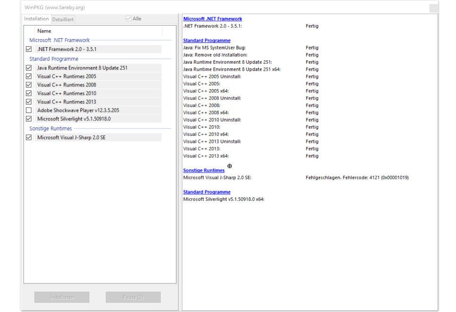Click the Visual C++ 2013 x64 log entry
Image resolution: width=456 pixels, height=312 pixels.
(x=206, y=156)
